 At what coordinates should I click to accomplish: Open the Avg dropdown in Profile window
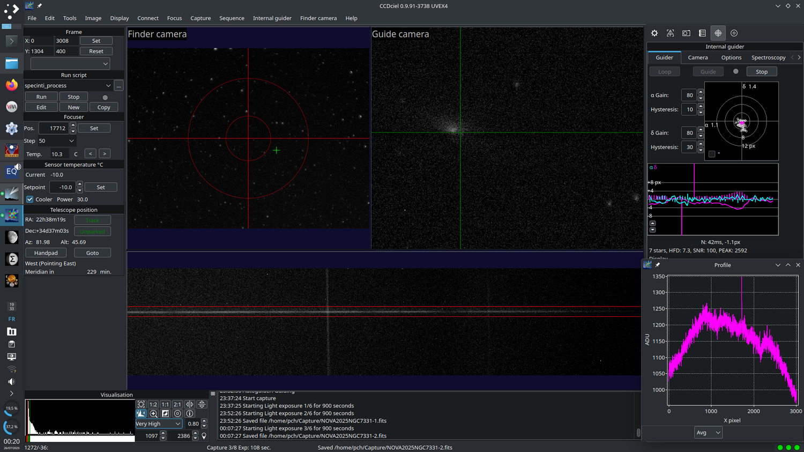pyautogui.click(x=708, y=433)
